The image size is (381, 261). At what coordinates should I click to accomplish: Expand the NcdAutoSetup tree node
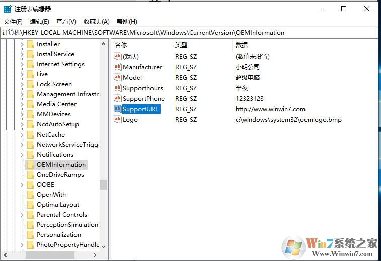[22, 124]
